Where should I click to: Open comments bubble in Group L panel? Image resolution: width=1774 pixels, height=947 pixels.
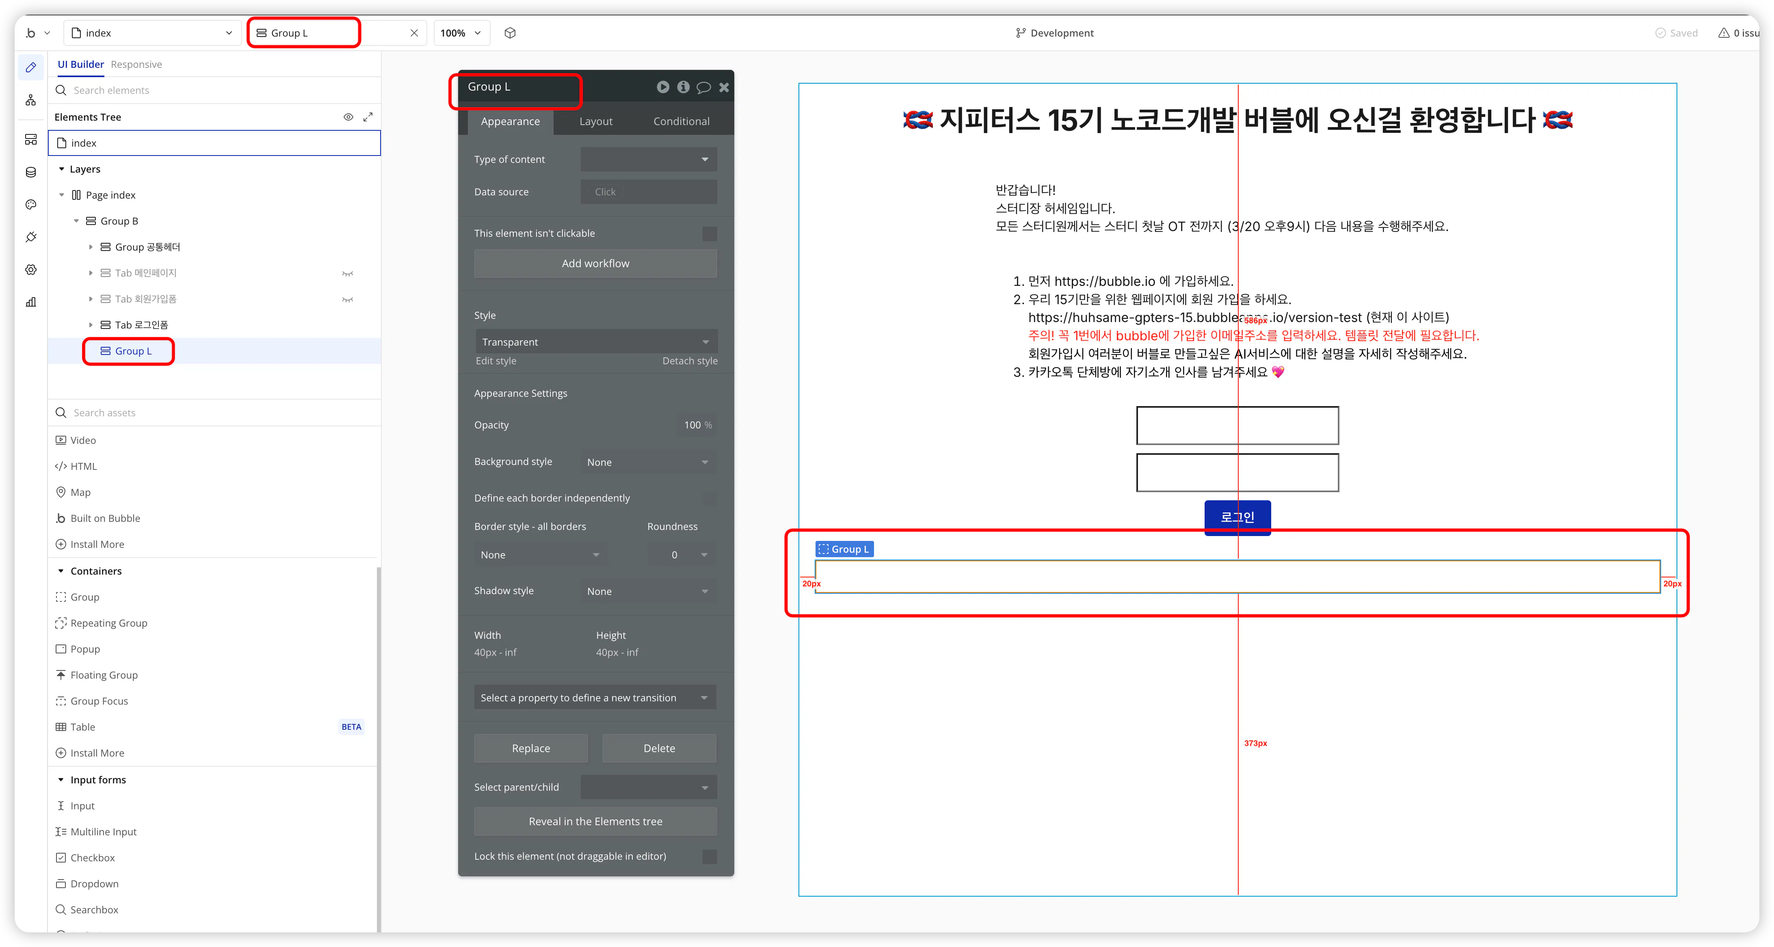coord(703,87)
